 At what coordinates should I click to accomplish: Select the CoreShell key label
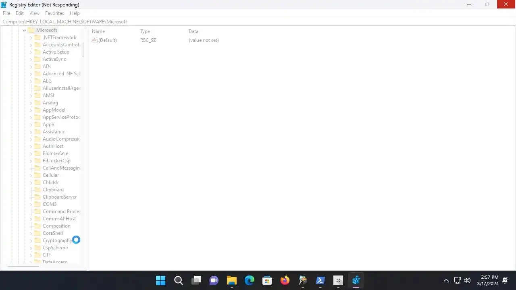coord(53,233)
